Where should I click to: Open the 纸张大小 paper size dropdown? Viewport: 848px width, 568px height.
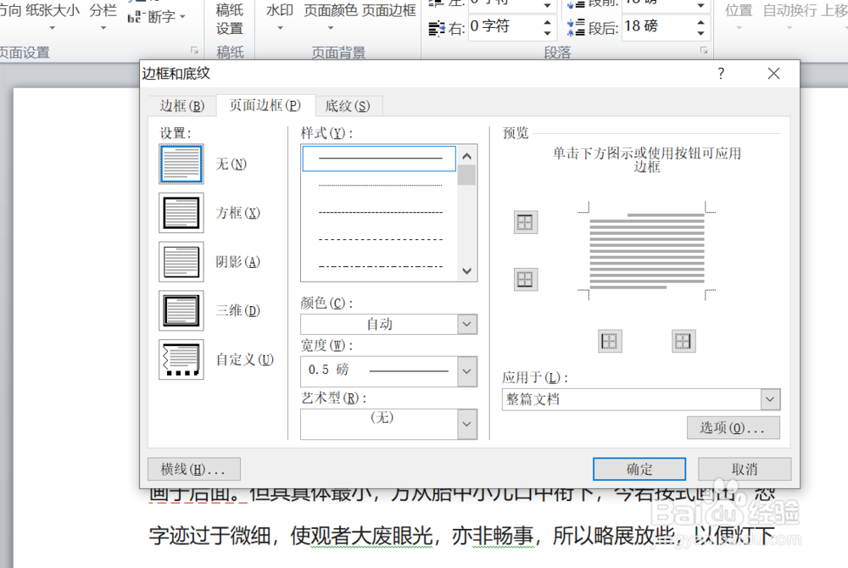tap(53, 16)
